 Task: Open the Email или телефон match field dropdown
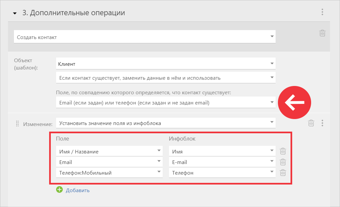166,102
